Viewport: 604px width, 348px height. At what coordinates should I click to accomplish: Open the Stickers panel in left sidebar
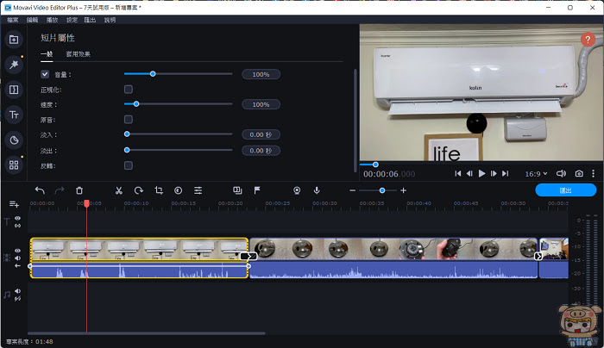(14, 140)
